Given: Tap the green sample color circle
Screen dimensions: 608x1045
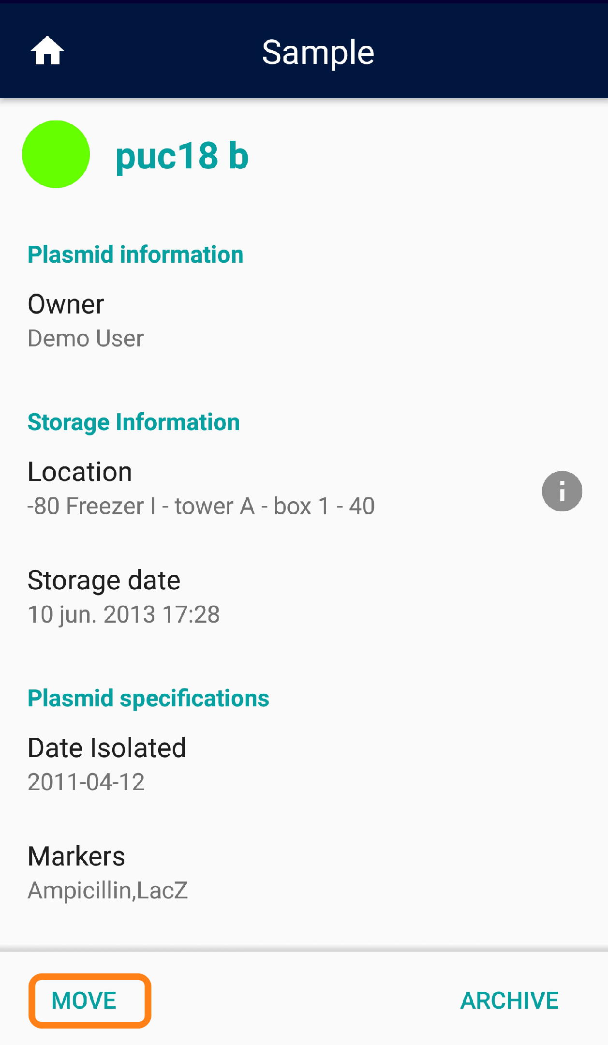Looking at the screenshot, I should (56, 154).
